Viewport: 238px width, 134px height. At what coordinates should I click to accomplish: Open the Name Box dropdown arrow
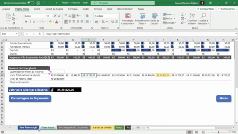[x=17, y=34]
